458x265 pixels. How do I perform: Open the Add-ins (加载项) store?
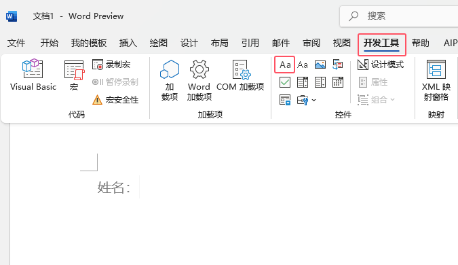pyautogui.click(x=170, y=80)
